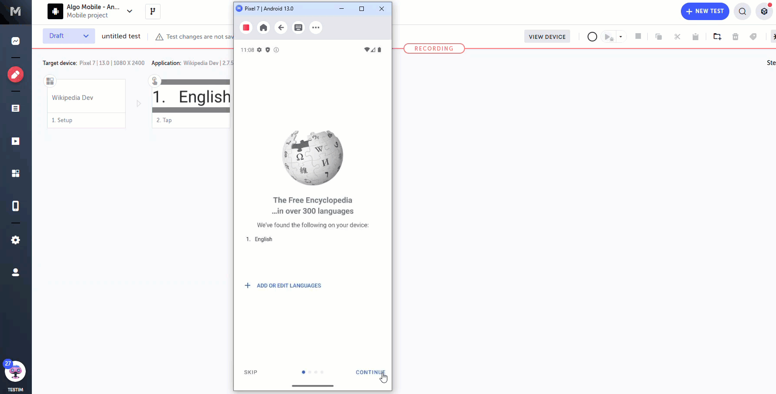
Task: Click the RECORDING status badge
Action: (x=434, y=48)
